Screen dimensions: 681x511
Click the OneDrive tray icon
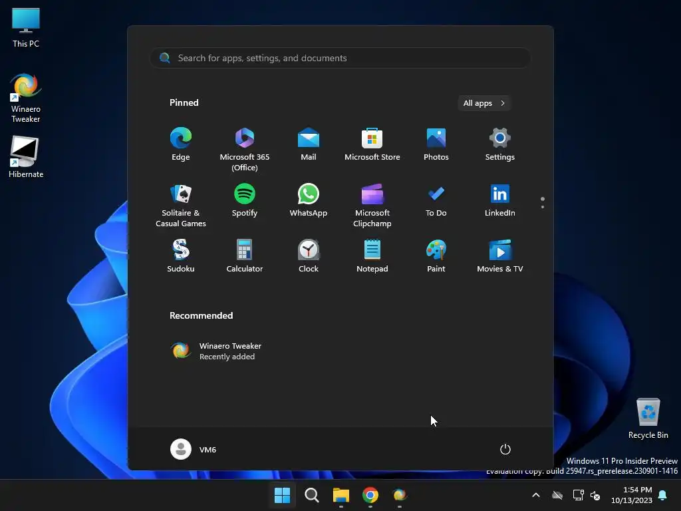(x=557, y=495)
